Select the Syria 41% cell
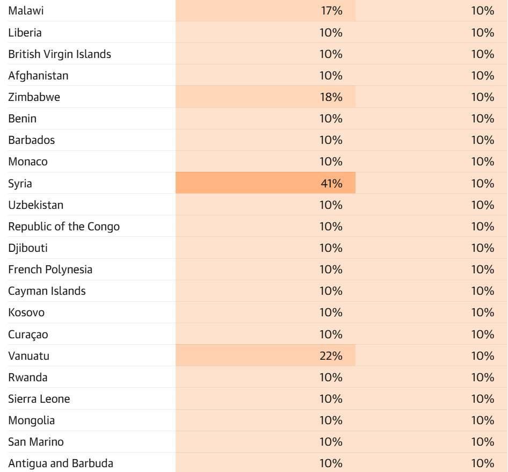Viewport: 508px width, 472px height. (x=331, y=184)
